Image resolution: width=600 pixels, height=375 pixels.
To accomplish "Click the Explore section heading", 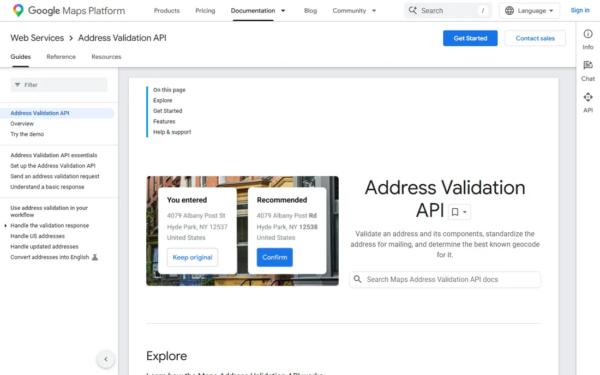I will click(x=166, y=356).
